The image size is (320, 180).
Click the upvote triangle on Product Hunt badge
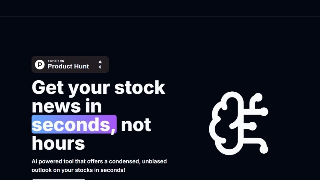pyautogui.click(x=100, y=62)
